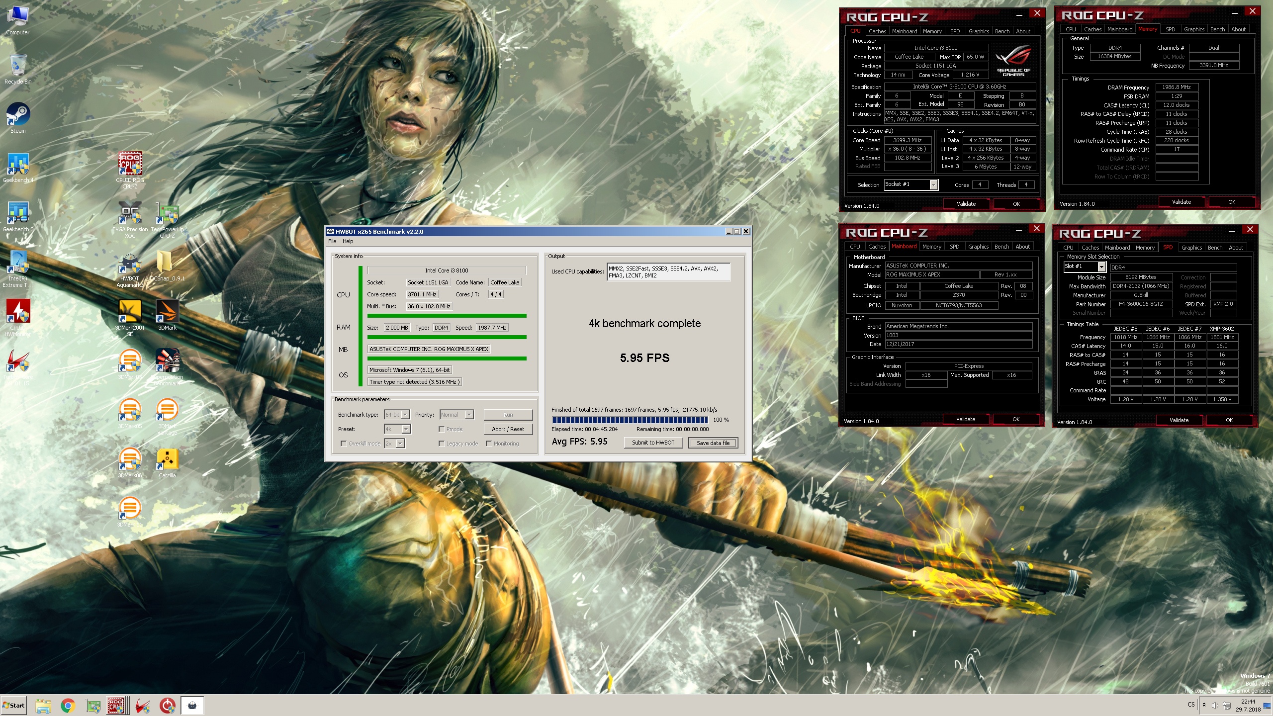Open Superposition Benchmark shortcut
Viewport: 1273px width, 716px height.
pos(167,367)
